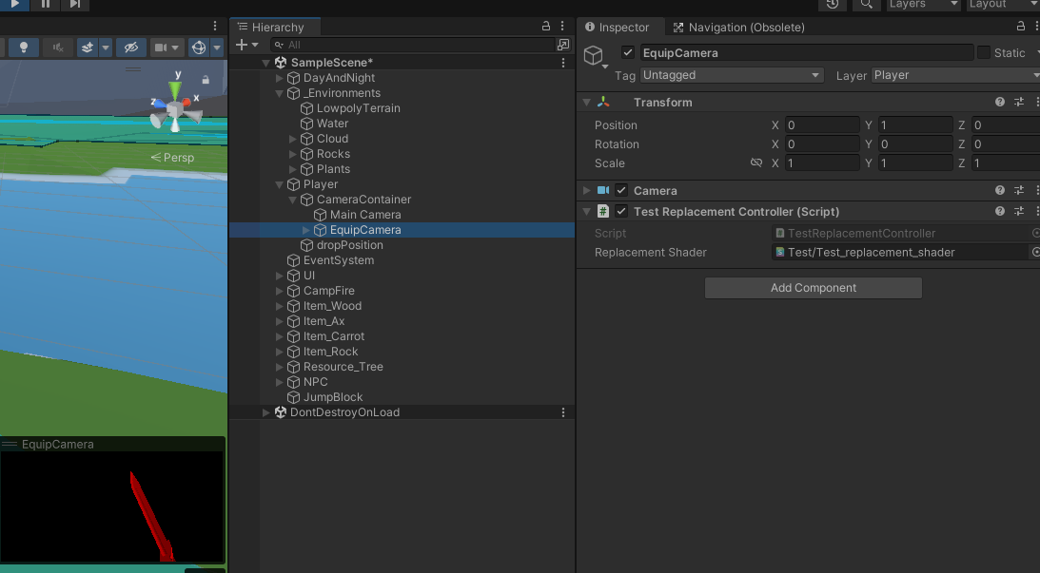The height and width of the screenshot is (573, 1040).
Task: Open the gizmos dropdown arrow
Action: (217, 48)
